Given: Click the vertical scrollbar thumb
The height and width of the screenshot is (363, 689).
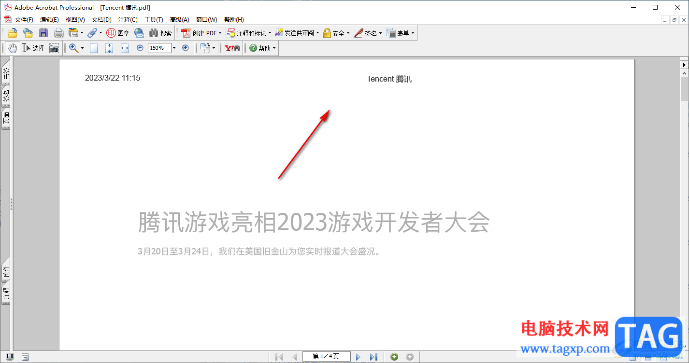Looking at the screenshot, I should 685,89.
